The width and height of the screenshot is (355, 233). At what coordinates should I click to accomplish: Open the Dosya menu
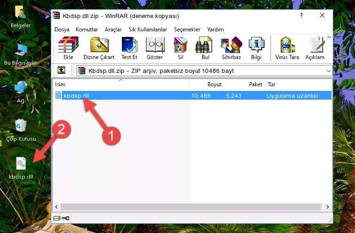pos(62,30)
